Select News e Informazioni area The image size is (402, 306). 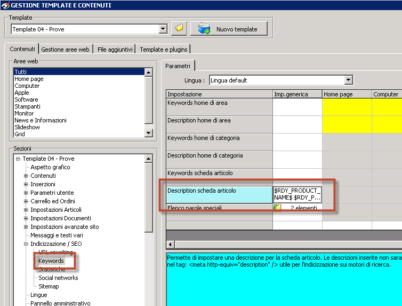(79, 120)
